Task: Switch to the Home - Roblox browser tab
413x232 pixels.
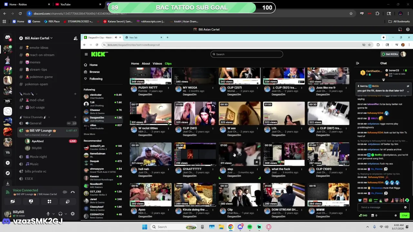Action: click(x=27, y=4)
